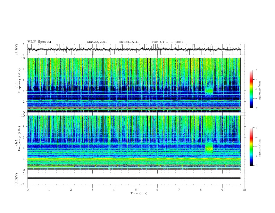The width and height of the screenshot is (275, 213).
Task: Click the ch.1 PSD color bar
Action: [x=251, y=89]
